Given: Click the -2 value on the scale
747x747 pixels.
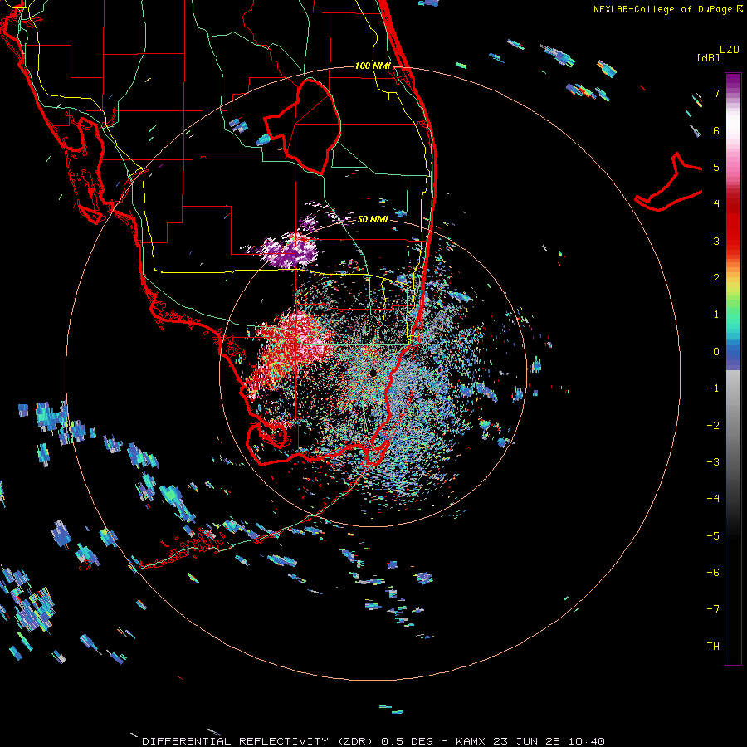Looking at the screenshot, I should [713, 426].
